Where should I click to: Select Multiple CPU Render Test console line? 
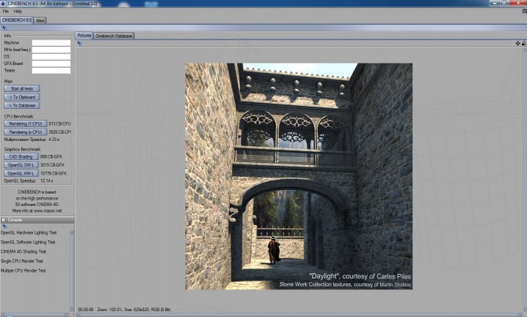click(x=23, y=270)
